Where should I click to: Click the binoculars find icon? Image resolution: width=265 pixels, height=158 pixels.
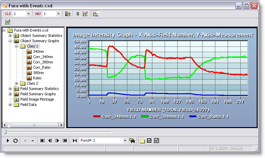(x=132, y=141)
